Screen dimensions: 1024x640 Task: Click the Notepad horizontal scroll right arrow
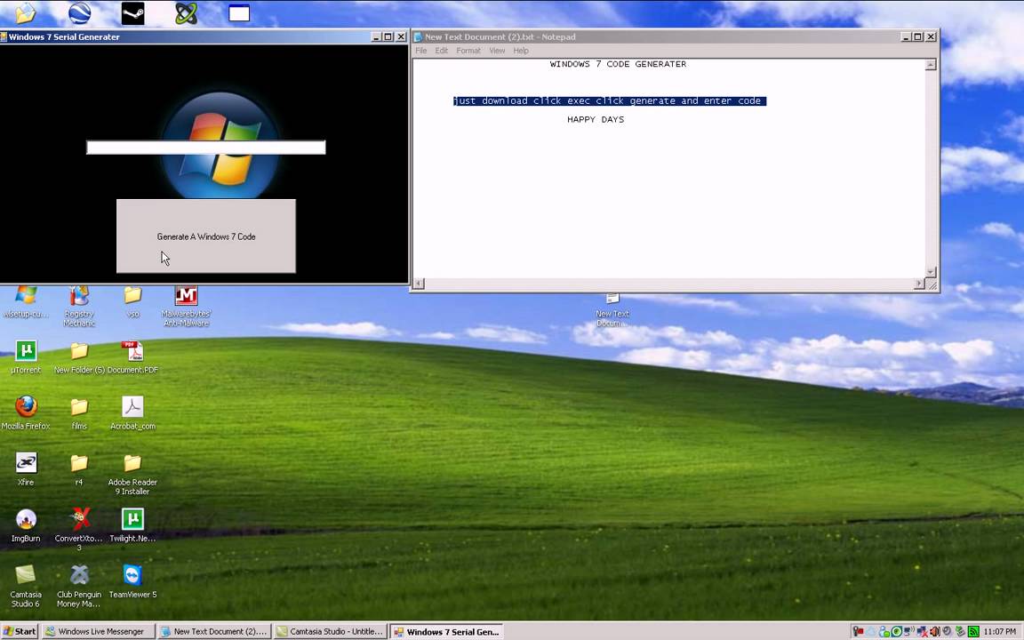pyautogui.click(x=919, y=284)
